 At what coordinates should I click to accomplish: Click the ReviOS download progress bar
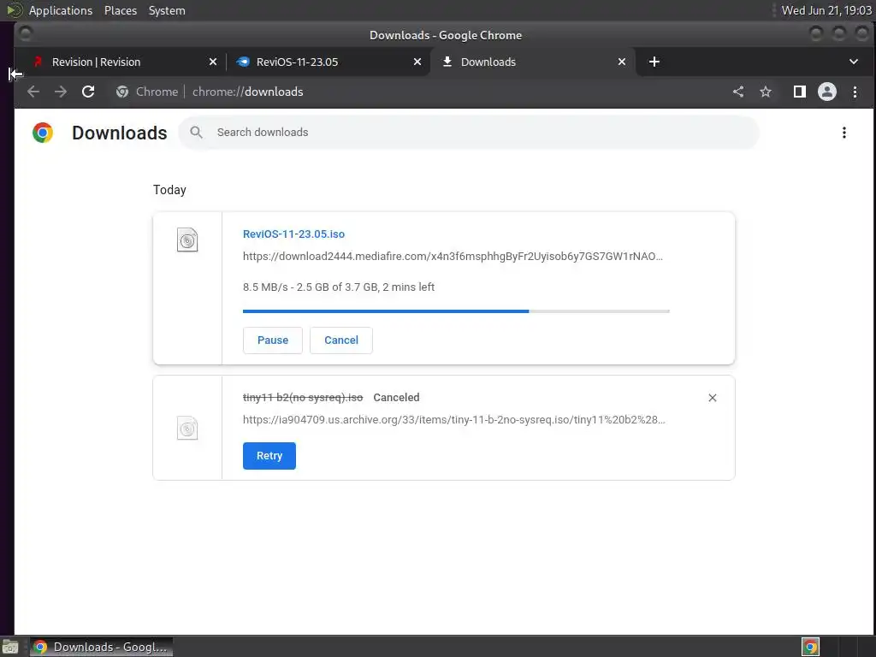[x=457, y=311]
